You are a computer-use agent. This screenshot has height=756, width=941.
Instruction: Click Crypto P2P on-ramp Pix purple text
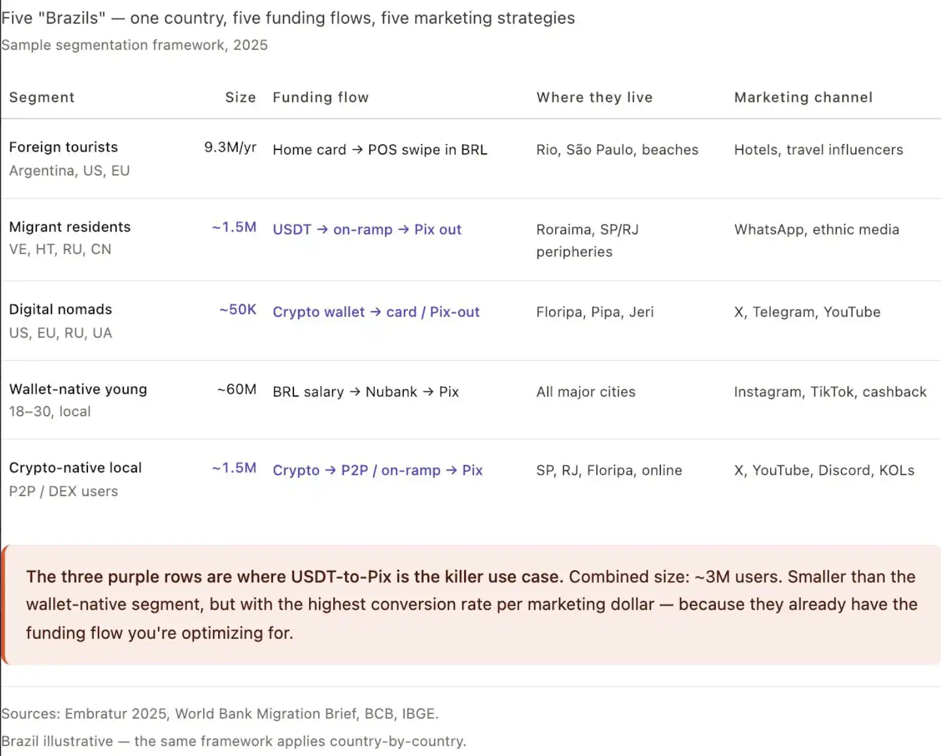(x=377, y=471)
